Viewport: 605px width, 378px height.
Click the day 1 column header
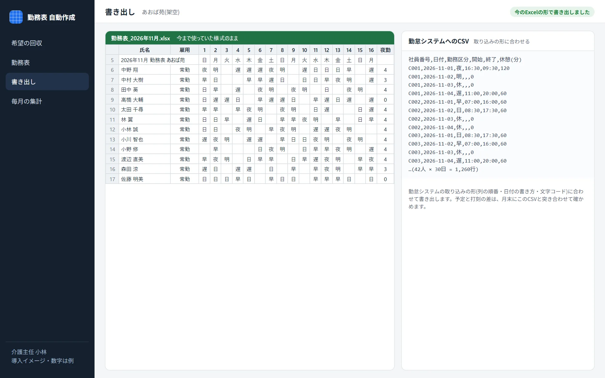[204, 50]
